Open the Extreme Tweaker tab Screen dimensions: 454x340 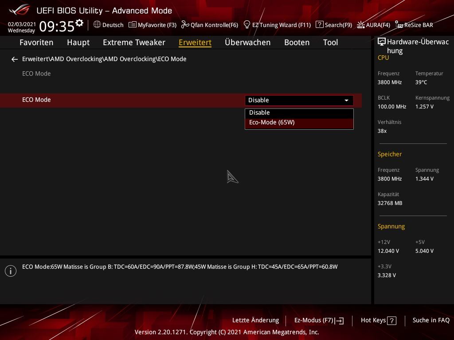(x=134, y=42)
